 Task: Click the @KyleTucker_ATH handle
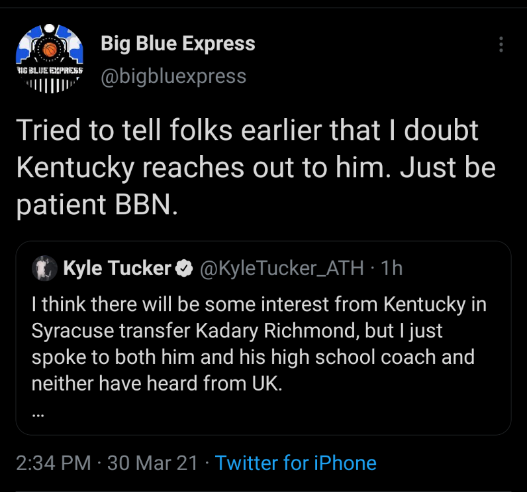pyautogui.click(x=280, y=268)
